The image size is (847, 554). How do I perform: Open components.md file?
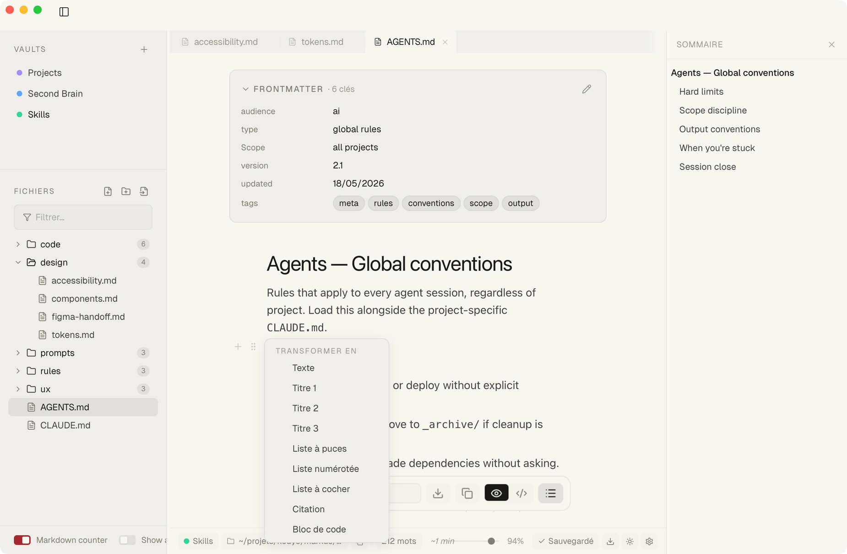84,299
